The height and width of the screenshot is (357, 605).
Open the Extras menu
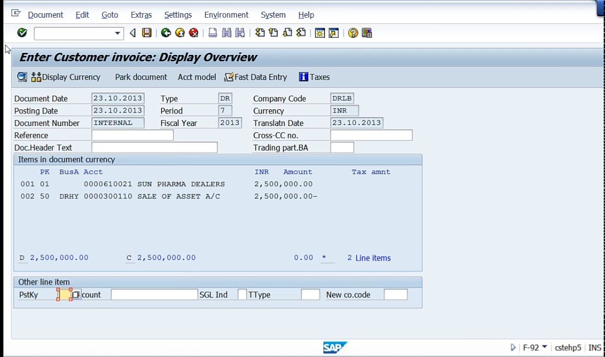click(141, 15)
